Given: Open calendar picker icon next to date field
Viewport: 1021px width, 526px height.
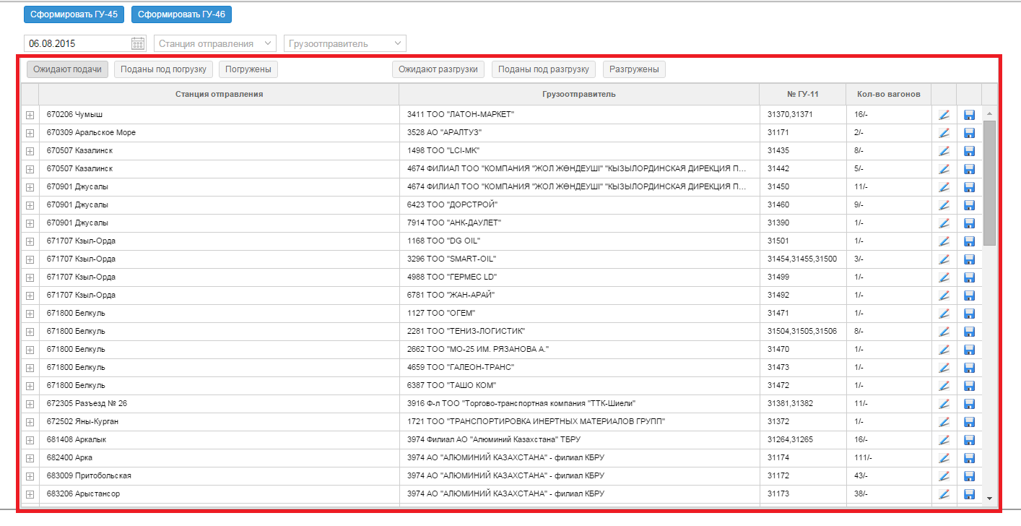Looking at the screenshot, I should pyautogui.click(x=138, y=43).
